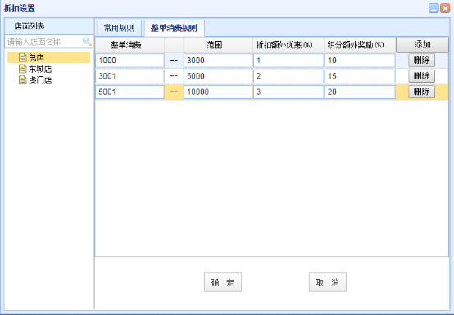Edit discount value 3 in third row
Image resolution: width=454 pixels, height=315 pixels.
pyautogui.click(x=288, y=92)
